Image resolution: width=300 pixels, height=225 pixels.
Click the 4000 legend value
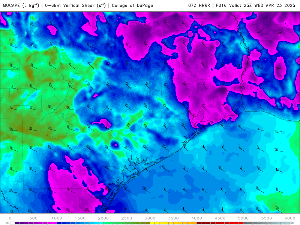(196, 218)
